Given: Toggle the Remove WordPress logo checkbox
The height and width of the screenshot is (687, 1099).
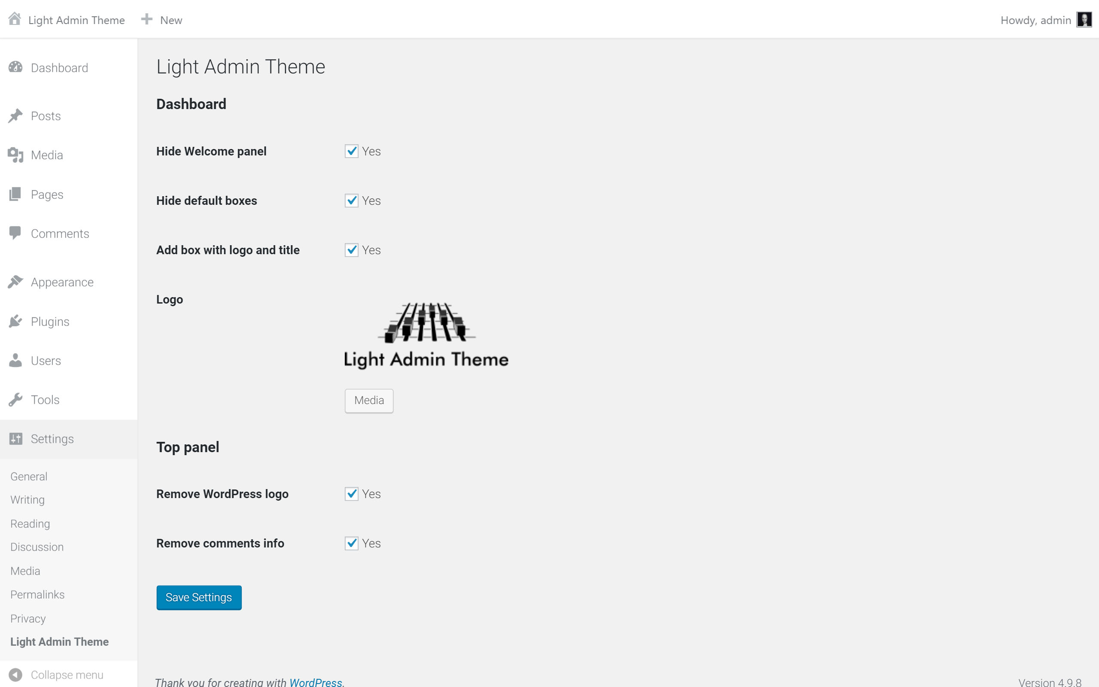Looking at the screenshot, I should tap(351, 493).
